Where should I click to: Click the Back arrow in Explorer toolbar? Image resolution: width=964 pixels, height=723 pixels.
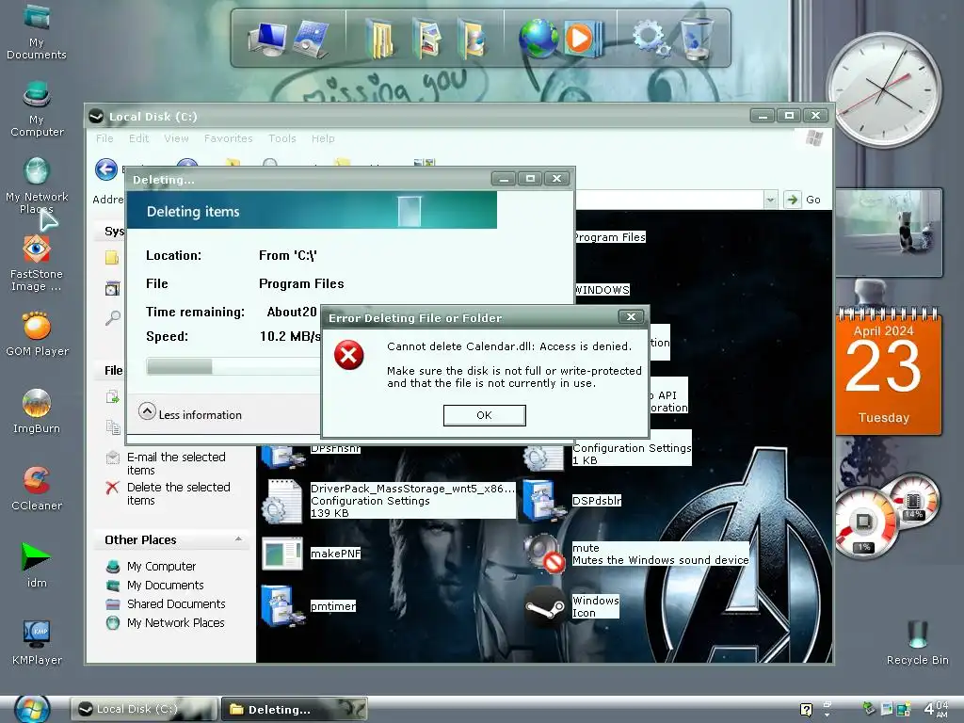pyautogui.click(x=106, y=169)
